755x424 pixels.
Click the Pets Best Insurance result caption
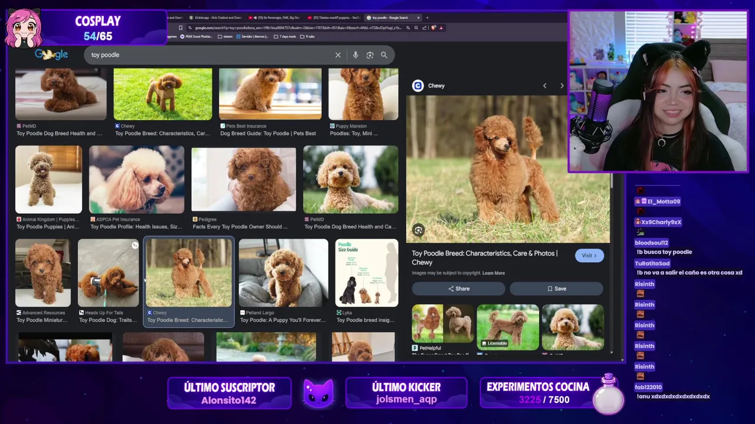click(268, 134)
